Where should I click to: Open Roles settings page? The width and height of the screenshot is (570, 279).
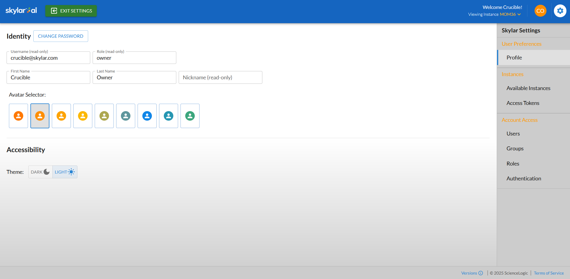pos(533,164)
